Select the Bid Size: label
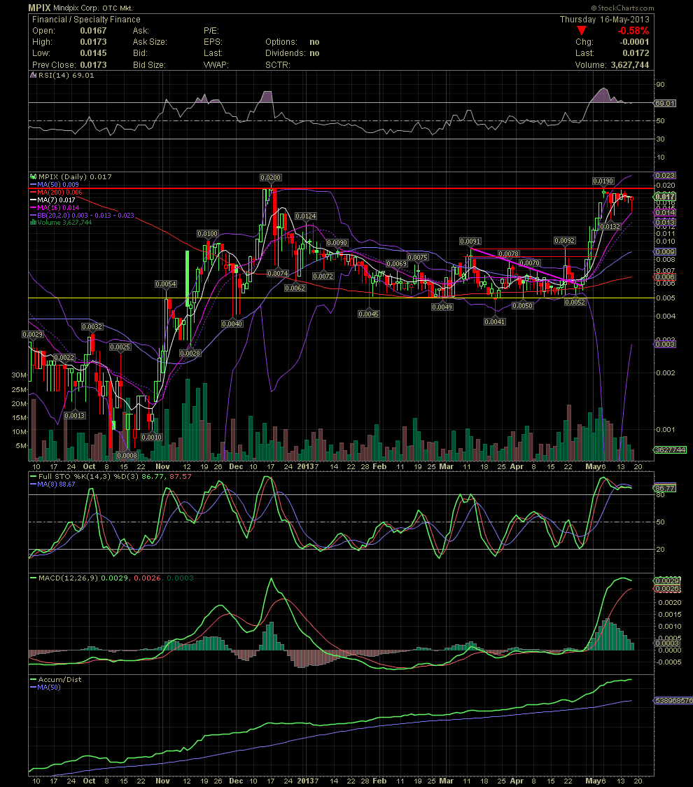Screen dimensions: 693x787 coord(149,65)
